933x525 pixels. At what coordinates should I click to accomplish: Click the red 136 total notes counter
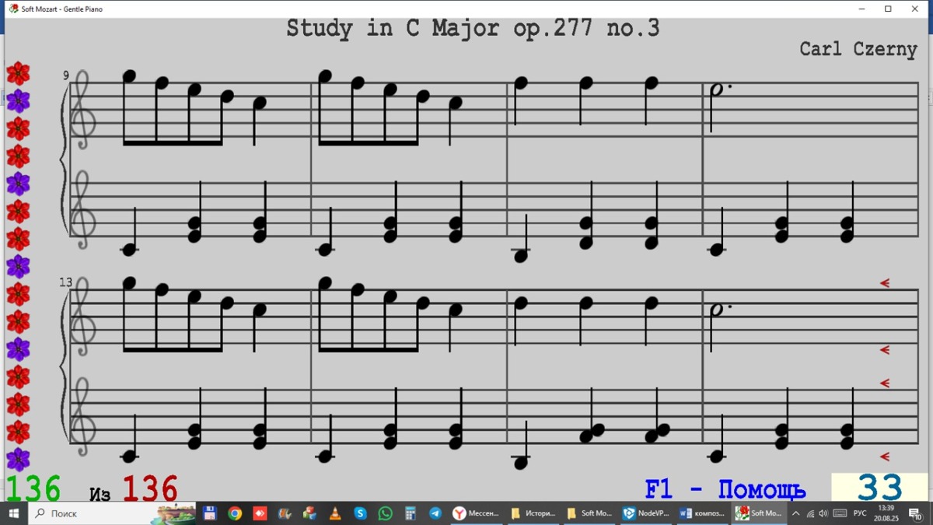click(149, 489)
